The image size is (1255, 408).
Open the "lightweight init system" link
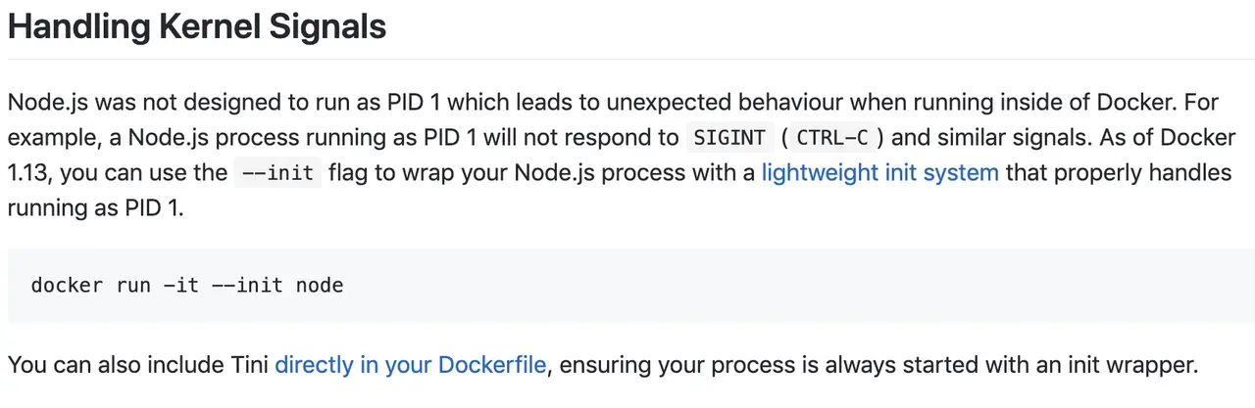pos(879,173)
